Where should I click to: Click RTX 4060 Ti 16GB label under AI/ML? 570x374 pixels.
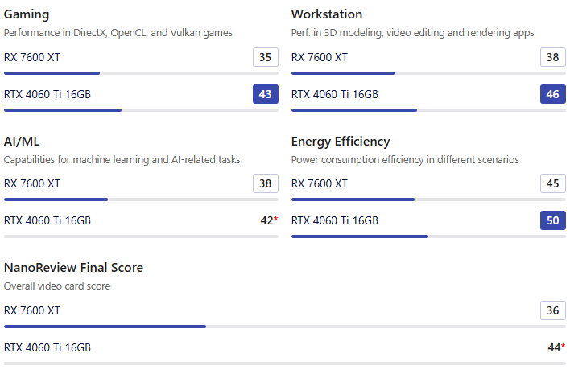pos(47,220)
